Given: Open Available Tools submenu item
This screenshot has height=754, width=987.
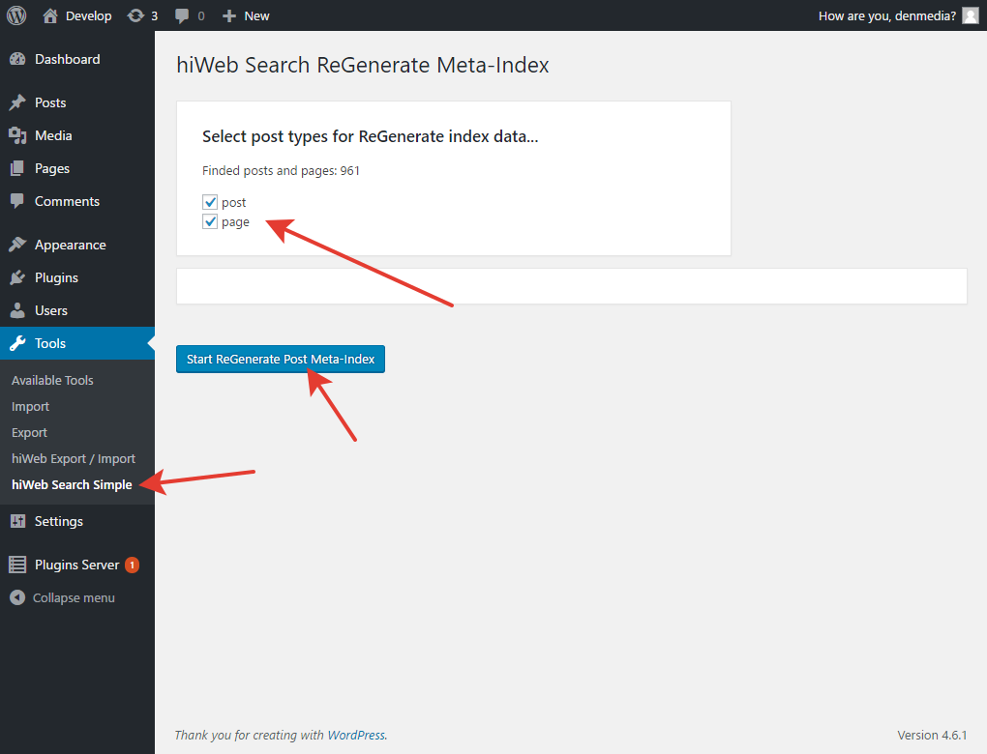Looking at the screenshot, I should point(52,380).
